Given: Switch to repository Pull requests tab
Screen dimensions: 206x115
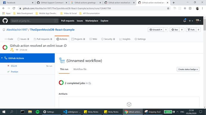Looking at the screenshot, I should pyautogui.click(x=43, y=39).
